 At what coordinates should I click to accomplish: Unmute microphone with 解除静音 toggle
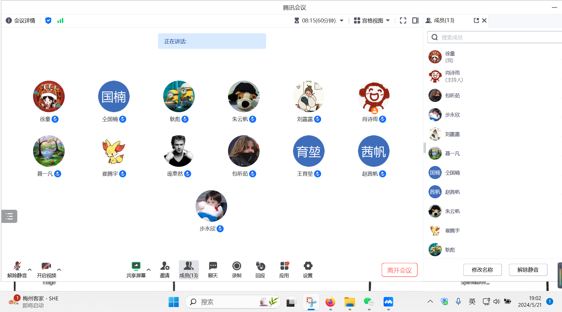coord(17,266)
